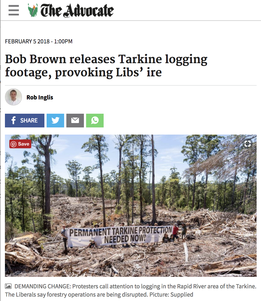
Task: Click the image caption picture icon
Action: click(x=8, y=286)
